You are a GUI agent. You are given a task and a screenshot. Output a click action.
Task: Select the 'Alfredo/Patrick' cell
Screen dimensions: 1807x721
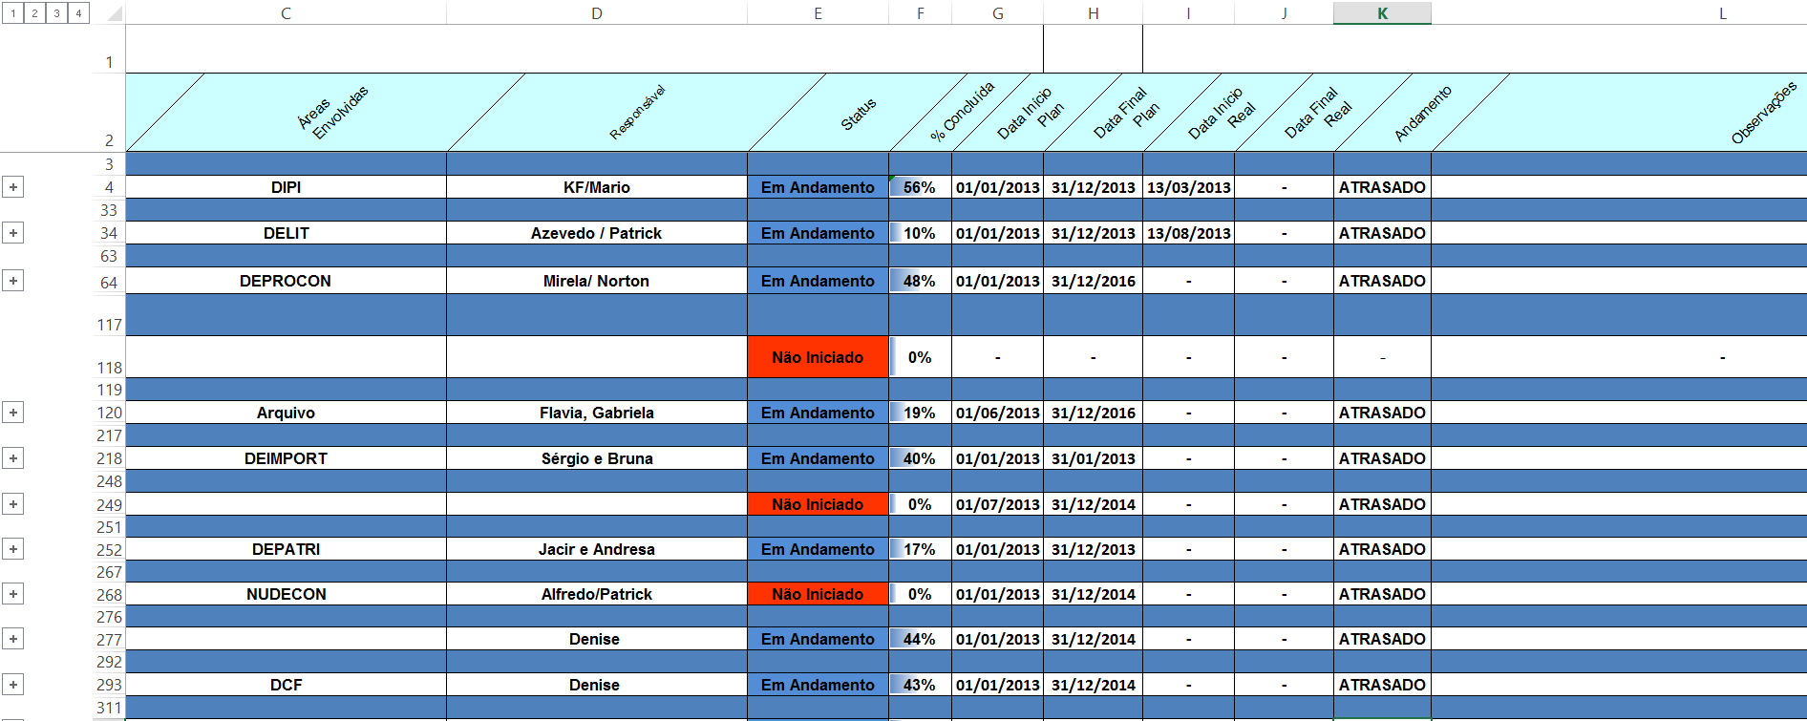pos(597,594)
